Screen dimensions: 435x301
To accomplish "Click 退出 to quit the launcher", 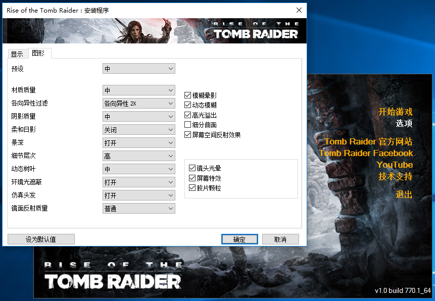I will [x=404, y=194].
